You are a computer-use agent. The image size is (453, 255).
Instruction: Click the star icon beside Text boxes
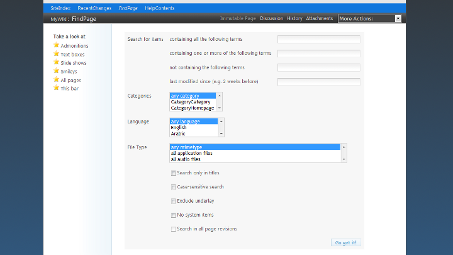(x=57, y=54)
